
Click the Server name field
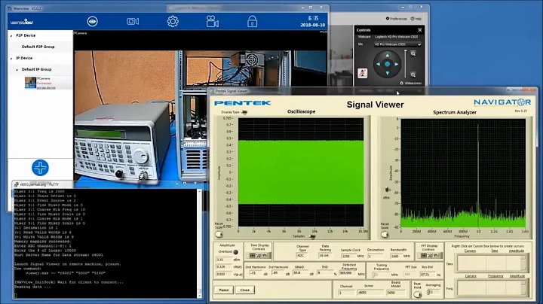369,293
